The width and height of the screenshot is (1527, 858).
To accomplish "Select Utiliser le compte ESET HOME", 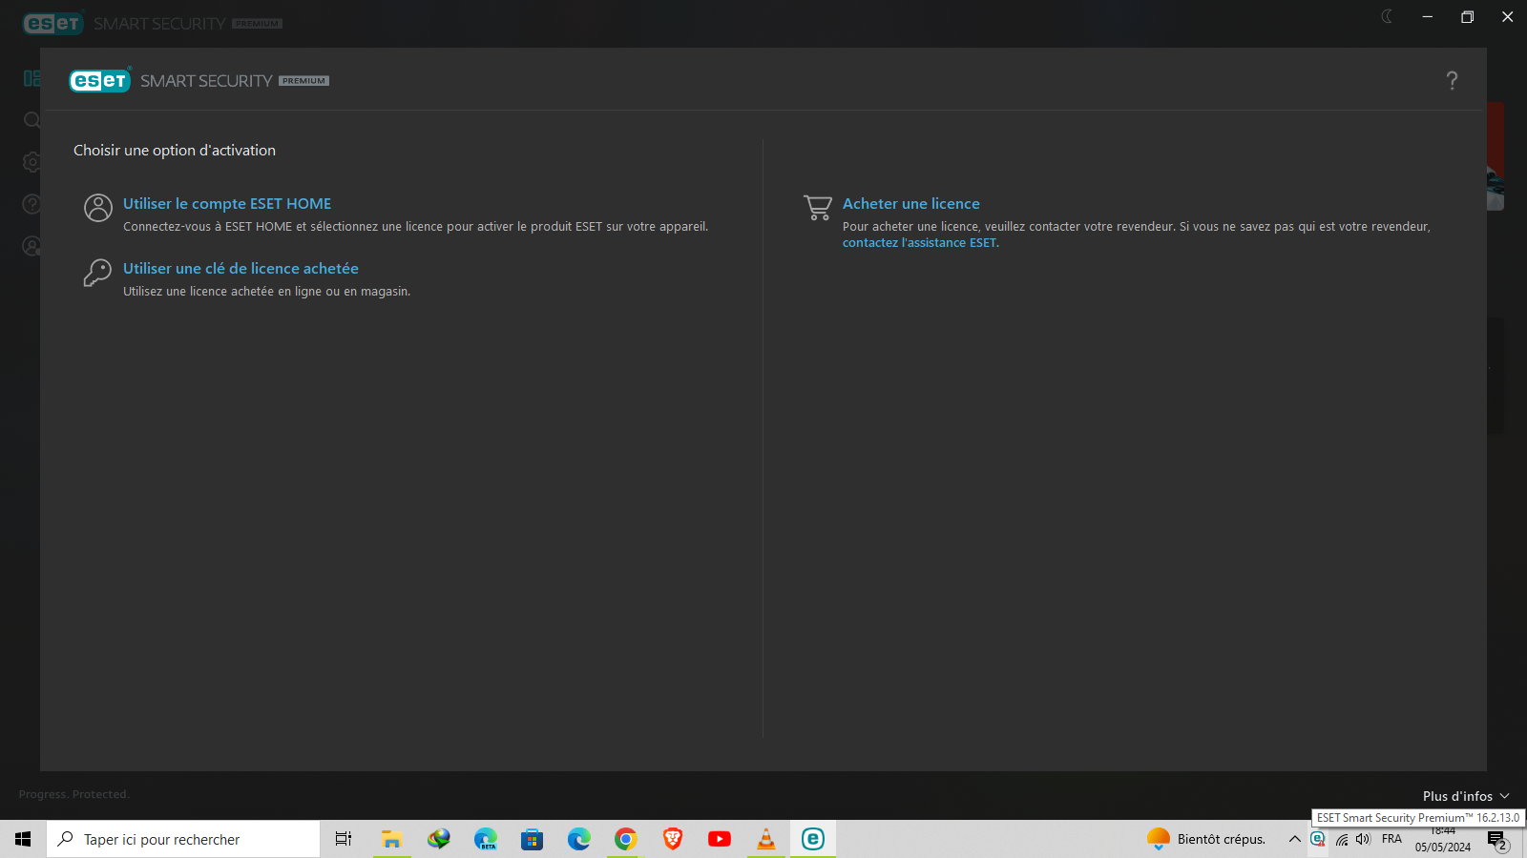I will point(227,204).
